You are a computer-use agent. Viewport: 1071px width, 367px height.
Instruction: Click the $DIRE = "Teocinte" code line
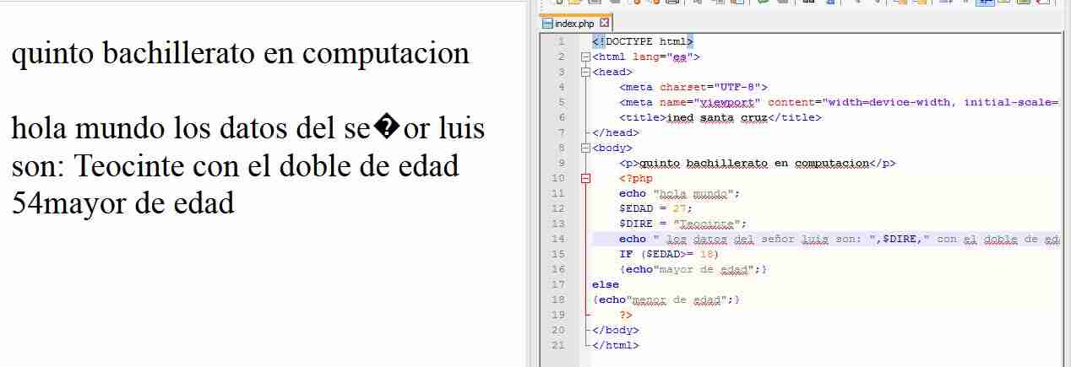point(683,224)
